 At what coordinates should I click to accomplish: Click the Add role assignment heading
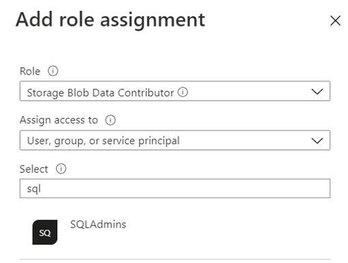coord(111,20)
